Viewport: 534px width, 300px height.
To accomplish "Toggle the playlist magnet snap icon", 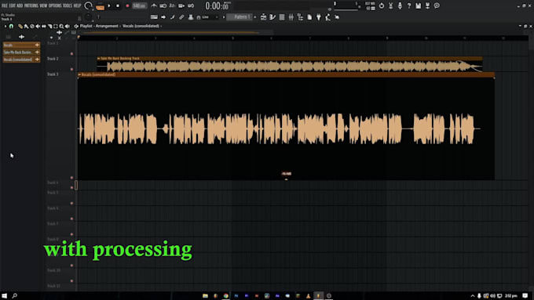I will 11,26.
